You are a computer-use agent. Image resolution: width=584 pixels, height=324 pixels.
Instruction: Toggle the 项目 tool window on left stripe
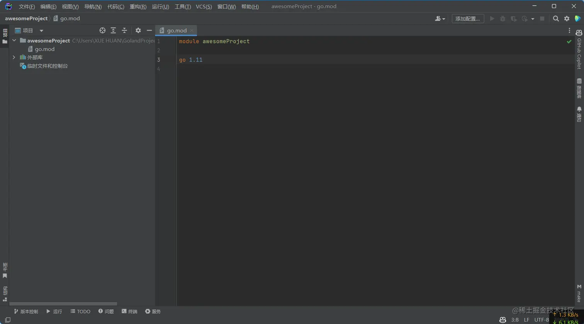click(x=5, y=36)
